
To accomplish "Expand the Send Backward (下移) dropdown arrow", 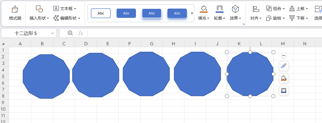I will click(x=307, y=18).
